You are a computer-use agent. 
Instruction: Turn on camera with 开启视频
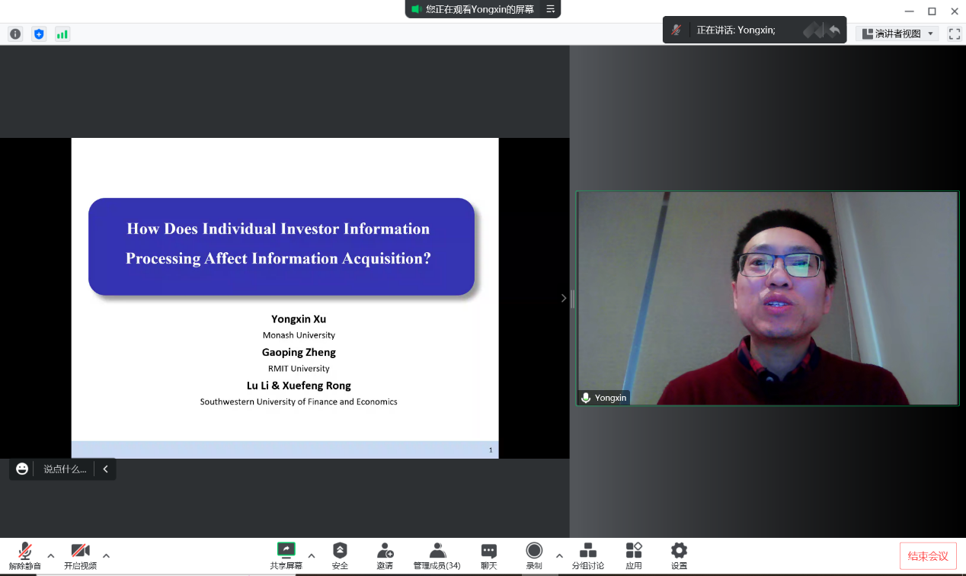80,555
